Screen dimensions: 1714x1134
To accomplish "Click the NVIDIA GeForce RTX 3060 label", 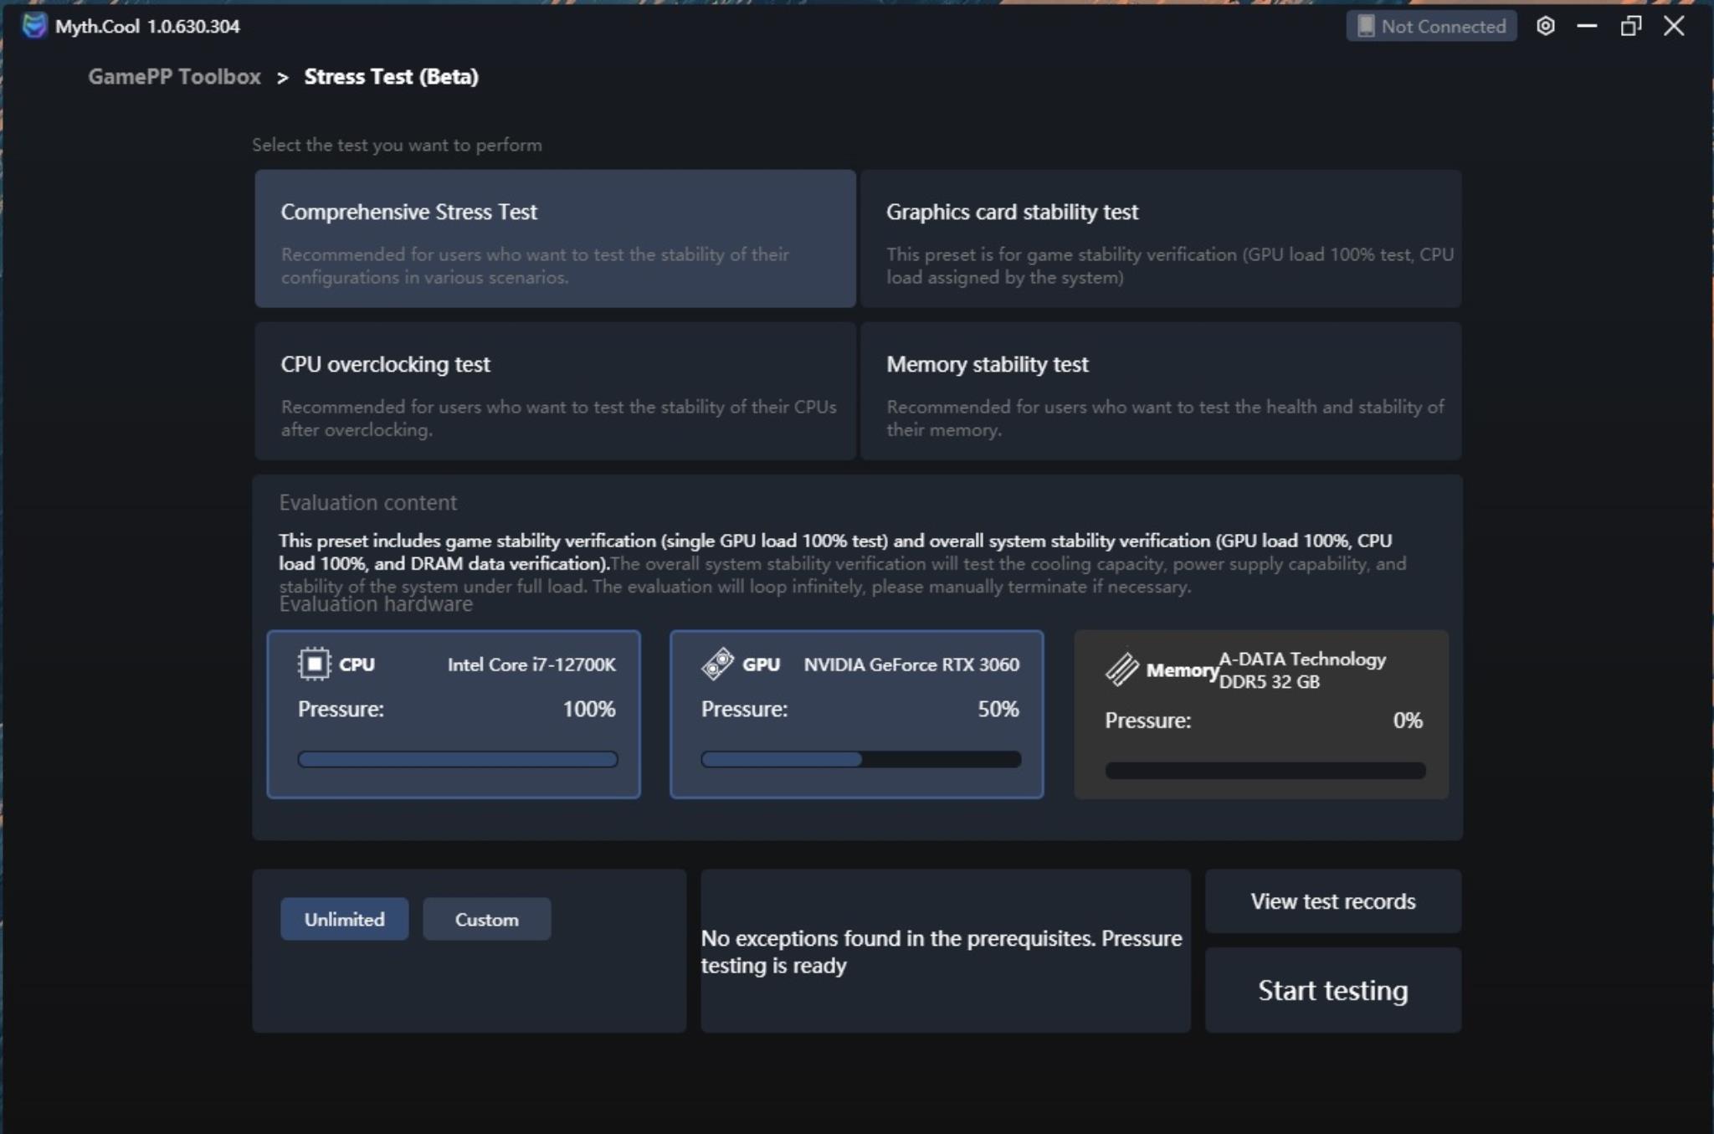I will (x=911, y=664).
